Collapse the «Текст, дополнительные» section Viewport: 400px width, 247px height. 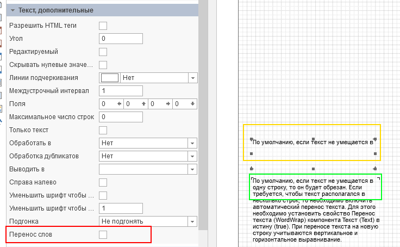point(13,10)
